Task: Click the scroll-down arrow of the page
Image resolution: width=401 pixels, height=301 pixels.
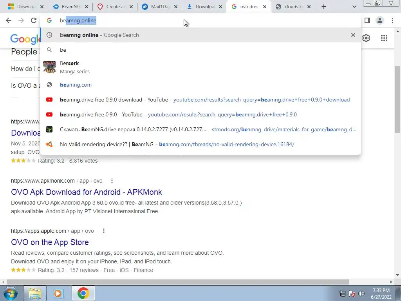Action: pos(398,276)
